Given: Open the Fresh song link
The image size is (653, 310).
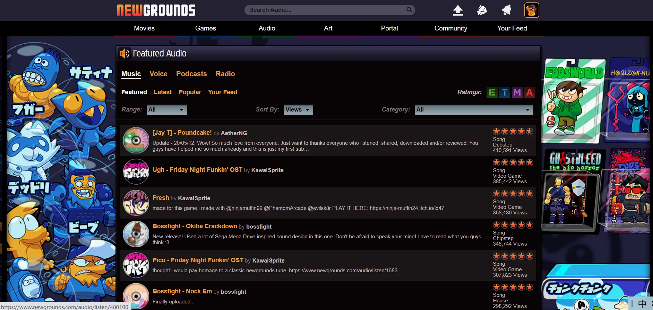Looking at the screenshot, I should [161, 198].
